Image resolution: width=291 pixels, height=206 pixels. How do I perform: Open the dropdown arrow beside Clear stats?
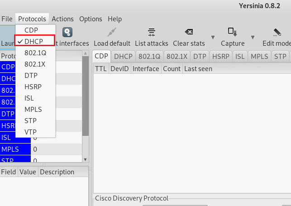pyautogui.click(x=213, y=38)
